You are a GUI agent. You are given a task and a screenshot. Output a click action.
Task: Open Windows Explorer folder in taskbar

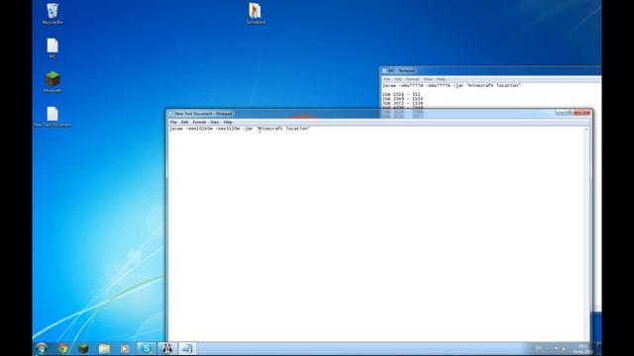(104, 348)
